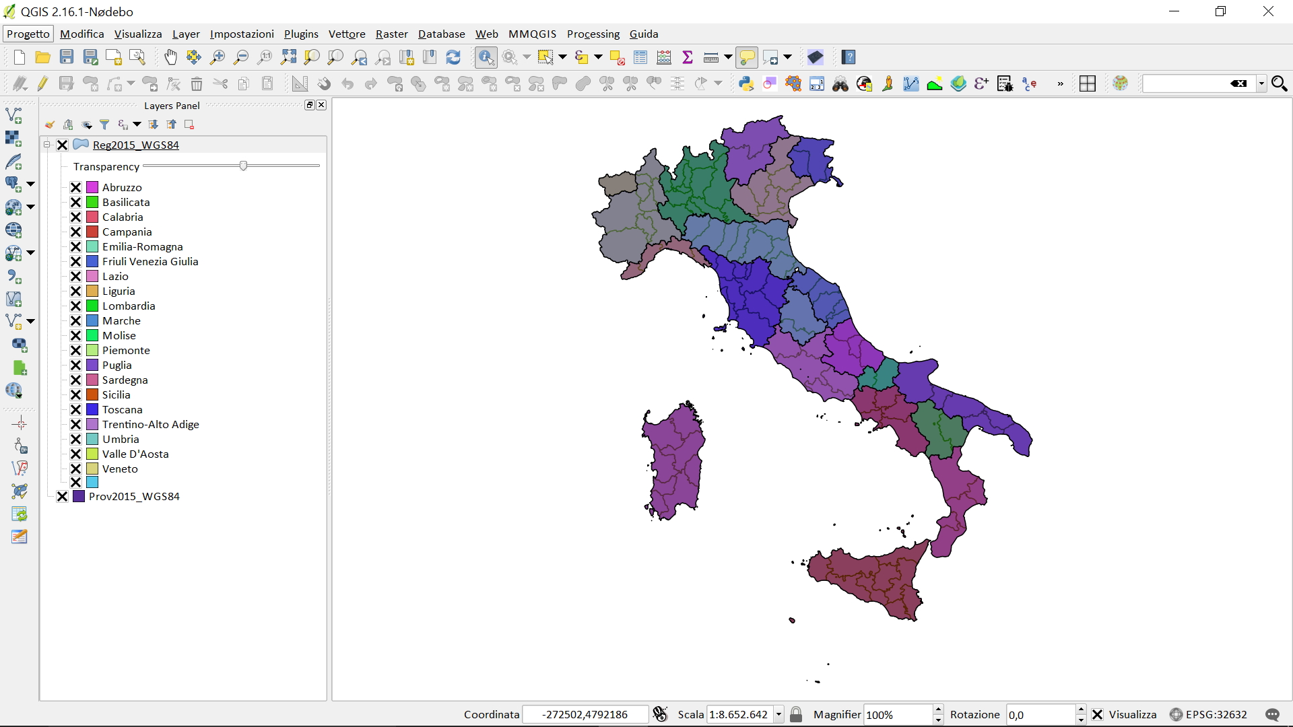This screenshot has width=1293, height=727.
Task: Select the Pan Map hand tool
Action: (170, 57)
